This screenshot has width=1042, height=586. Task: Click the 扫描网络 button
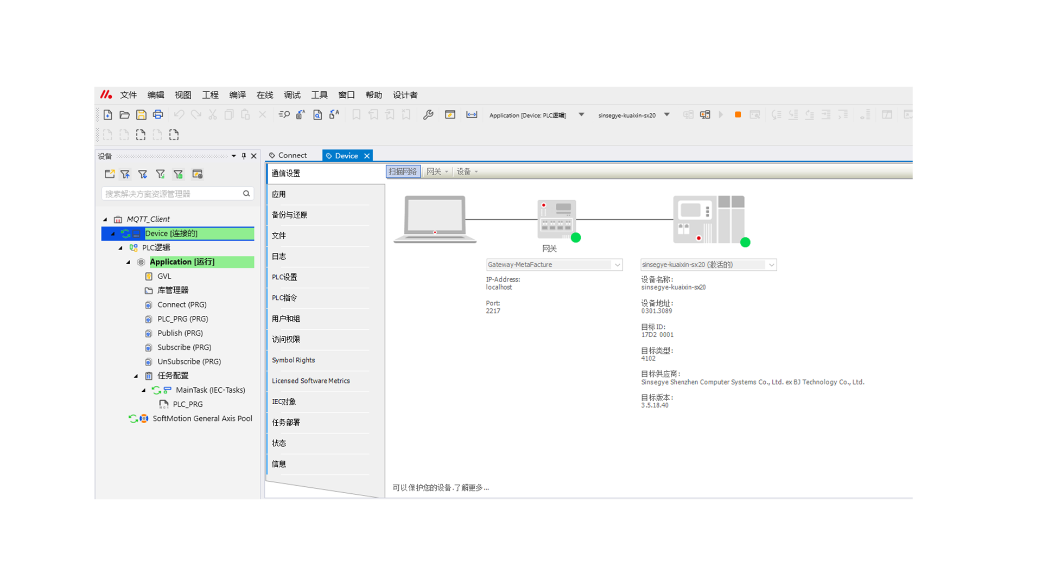point(403,171)
